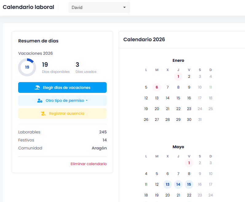This screenshot has height=202, width=245.
Task: Click the person permit icon
Action: point(40,101)
